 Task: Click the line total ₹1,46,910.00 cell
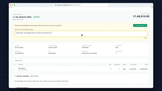(144, 69)
